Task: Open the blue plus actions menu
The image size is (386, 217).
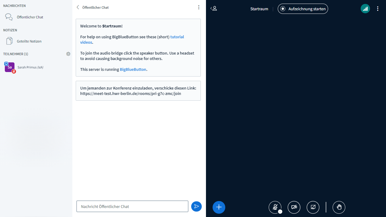Action: pyautogui.click(x=219, y=207)
